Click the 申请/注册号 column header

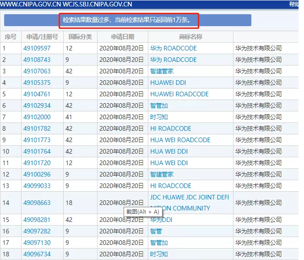point(42,37)
